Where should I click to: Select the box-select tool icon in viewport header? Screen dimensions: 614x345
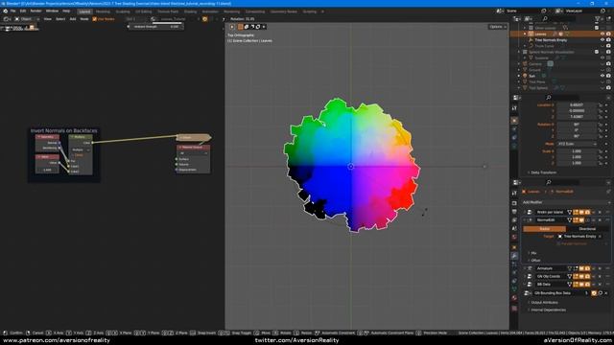pyautogui.click(x=241, y=27)
